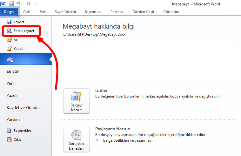Screen dimensions: 241x156
Task: Click the Farklı Kaydet (Save As) icon
Action: 9,31
